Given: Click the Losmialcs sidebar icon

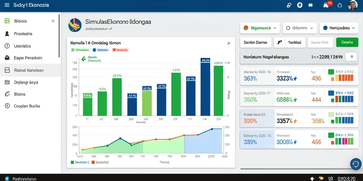Looking at the screenshot, I should (x=7, y=46).
